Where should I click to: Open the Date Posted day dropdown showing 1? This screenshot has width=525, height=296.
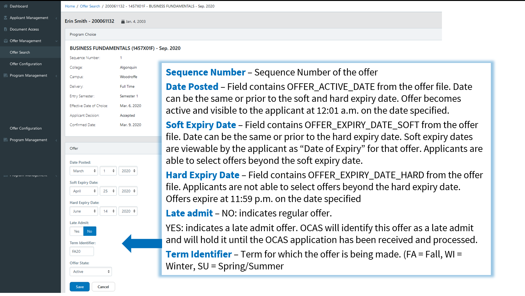tap(108, 171)
